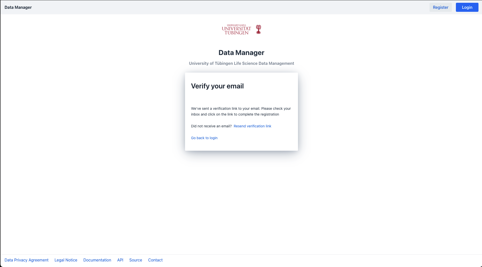
Task: Open the Data Manager brand link in navbar
Action: coord(18,7)
